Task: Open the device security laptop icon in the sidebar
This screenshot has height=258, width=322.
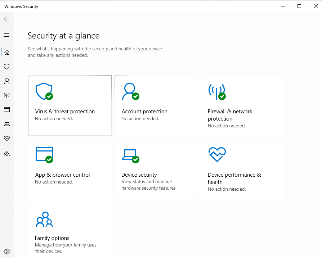Action: (x=7, y=124)
